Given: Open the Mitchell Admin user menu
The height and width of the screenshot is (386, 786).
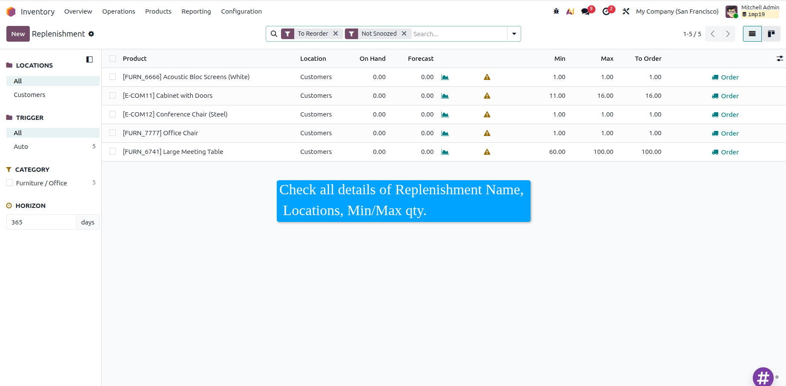Looking at the screenshot, I should point(752,11).
